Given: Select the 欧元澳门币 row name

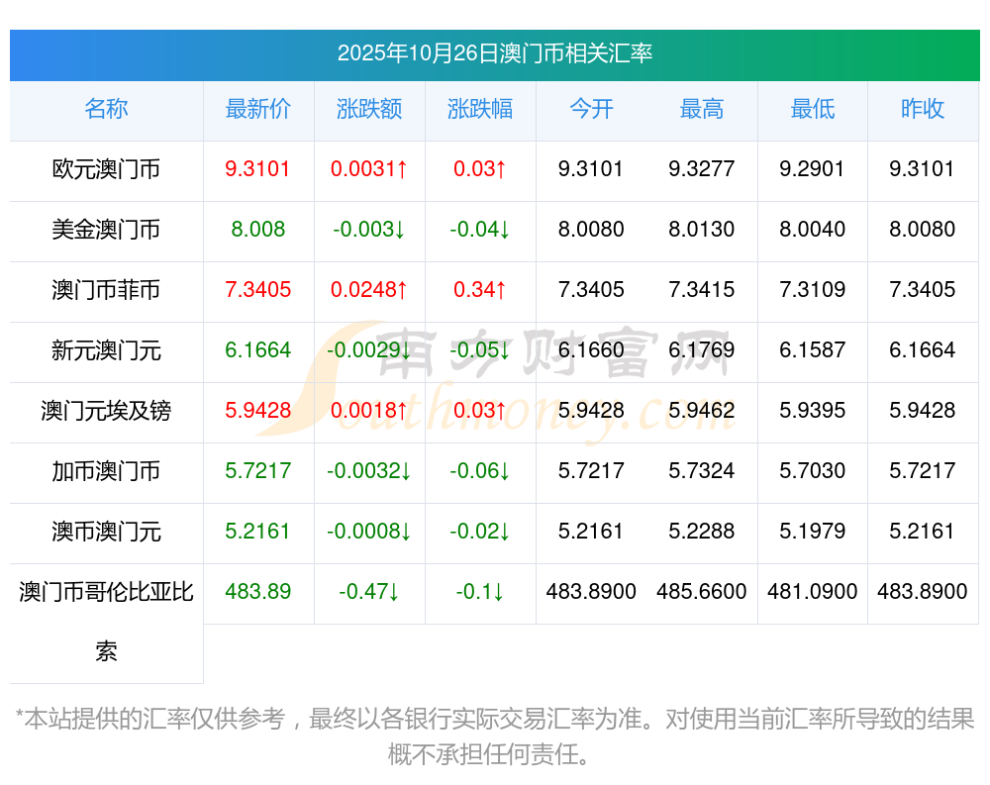Looking at the screenshot, I should [x=106, y=169].
